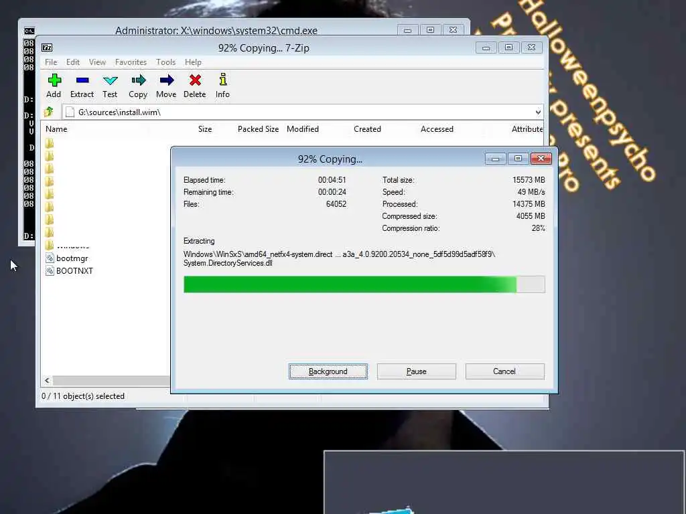686x514 pixels.
Task: Click the Elapsed time value 00:04:51
Action: point(332,180)
